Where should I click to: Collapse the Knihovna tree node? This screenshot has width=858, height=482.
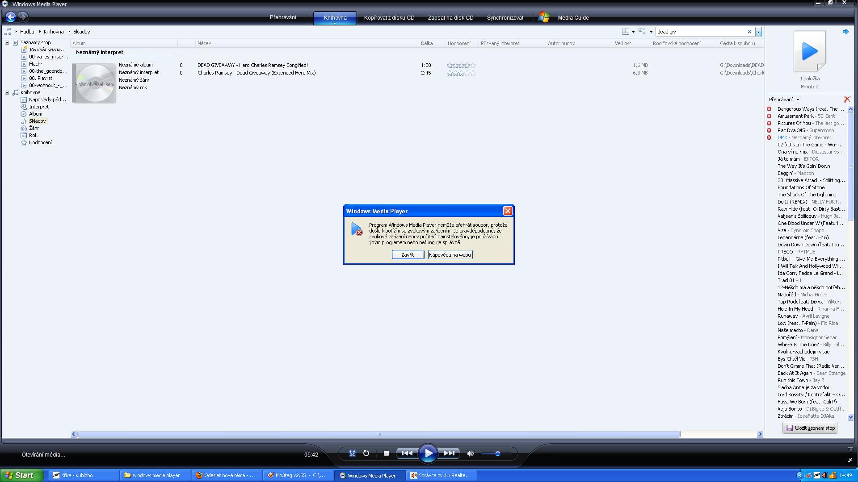(7, 92)
